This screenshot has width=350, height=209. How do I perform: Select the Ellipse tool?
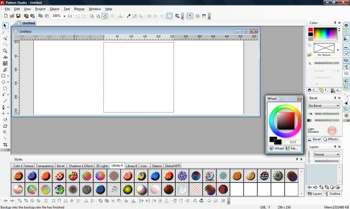click(4, 82)
